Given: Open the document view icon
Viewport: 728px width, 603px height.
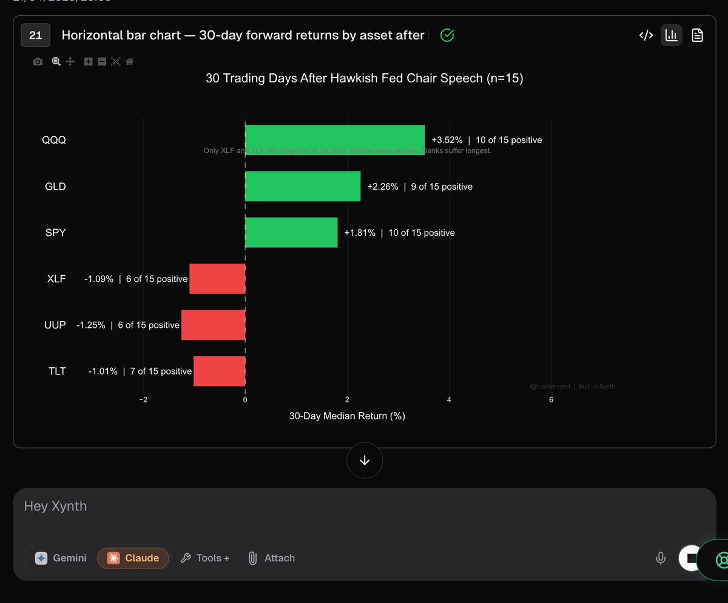Looking at the screenshot, I should click(698, 35).
